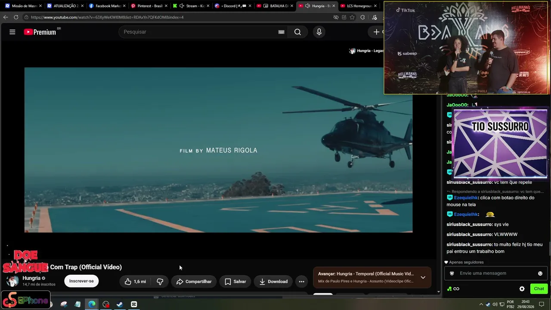Viewport: 551px width, 310px height.
Task: Click the POR PTB2 language indicator
Action: click(x=511, y=304)
